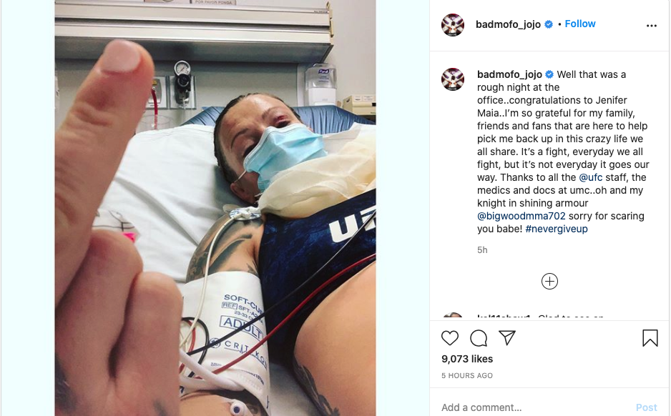Visit the @ufc mention link
This screenshot has width=671, height=416.
(591, 177)
